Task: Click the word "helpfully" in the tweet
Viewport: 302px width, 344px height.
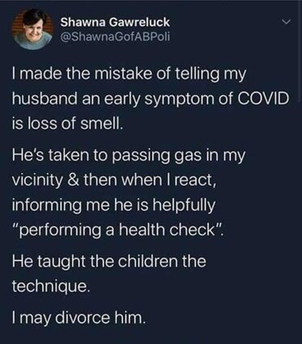Action: [185, 206]
